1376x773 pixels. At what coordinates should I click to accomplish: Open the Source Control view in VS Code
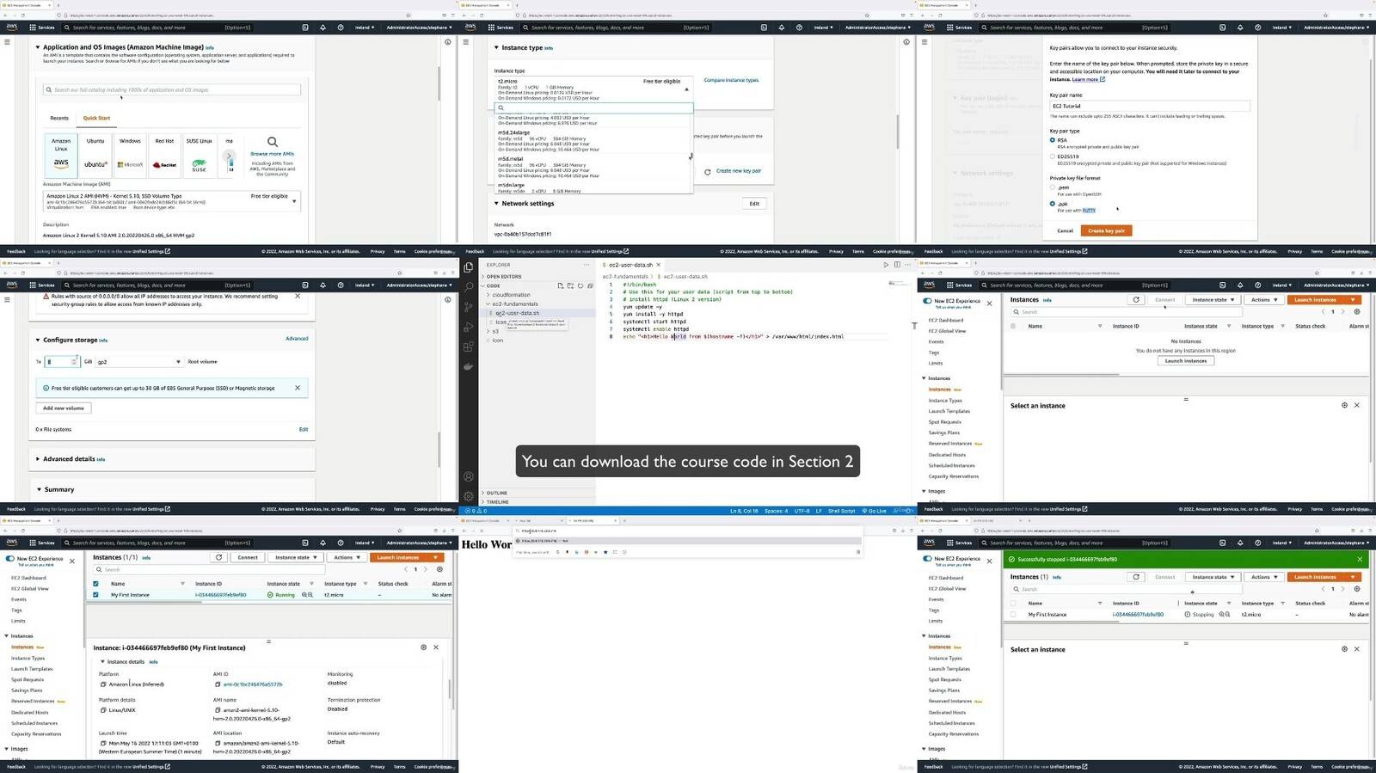[469, 307]
